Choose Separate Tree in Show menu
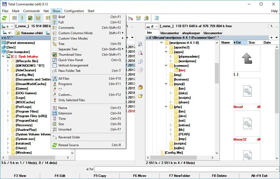The height and width of the screenshot is (179, 280). tap(89, 49)
